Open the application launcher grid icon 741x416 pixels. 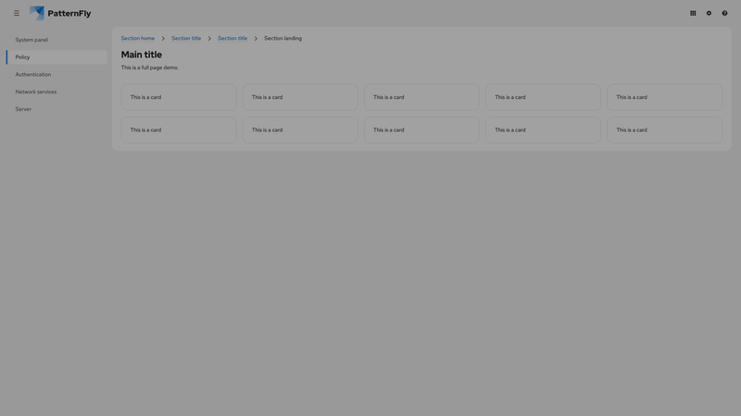(693, 13)
